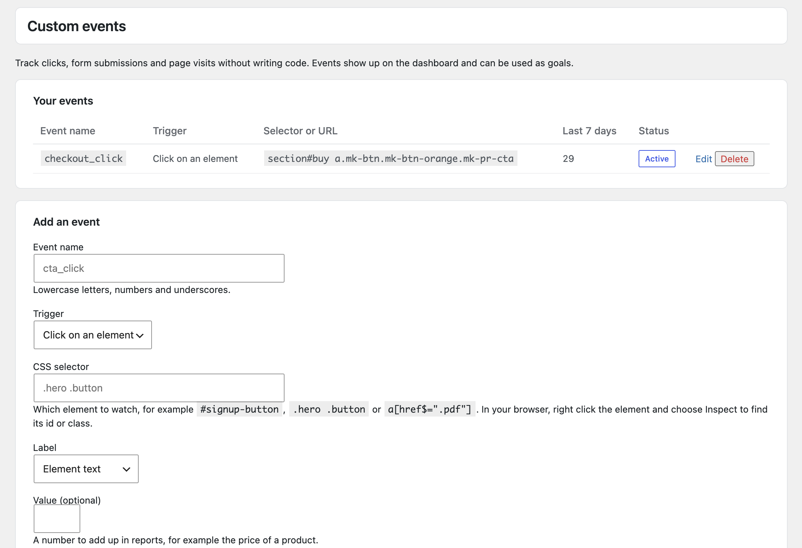Click the Your events section heading
The image size is (802, 548).
point(63,101)
